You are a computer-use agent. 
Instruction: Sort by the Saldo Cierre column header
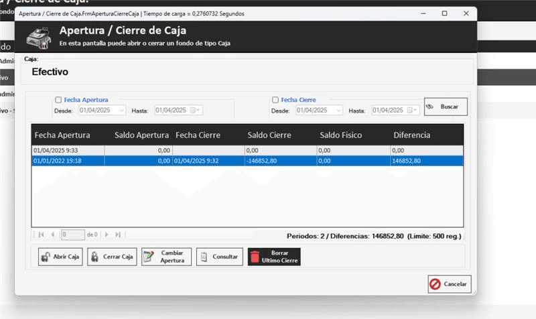click(269, 135)
